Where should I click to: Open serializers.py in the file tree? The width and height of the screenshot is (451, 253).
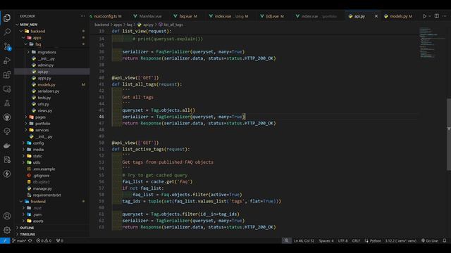click(49, 91)
